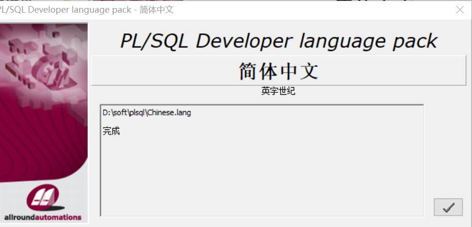Screen dimensions: 472x227
Task: Click the allroundautomations logo
Action: click(x=43, y=203)
